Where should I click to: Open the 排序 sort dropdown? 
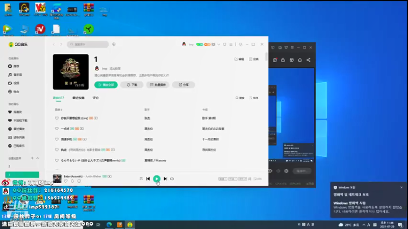click(253, 98)
